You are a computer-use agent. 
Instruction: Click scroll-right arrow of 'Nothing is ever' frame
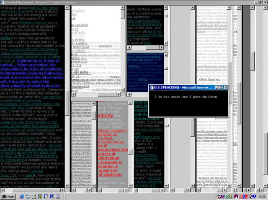(x=162, y=47)
